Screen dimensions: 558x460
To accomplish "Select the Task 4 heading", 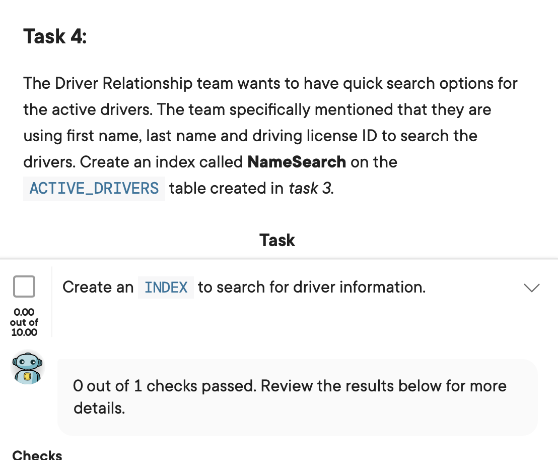I will tap(55, 36).
